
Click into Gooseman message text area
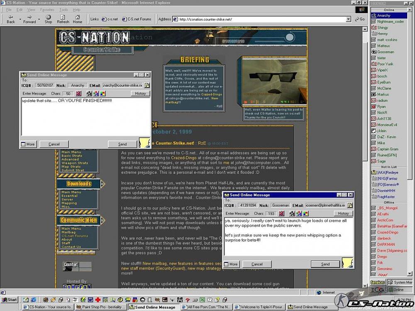point(288,236)
